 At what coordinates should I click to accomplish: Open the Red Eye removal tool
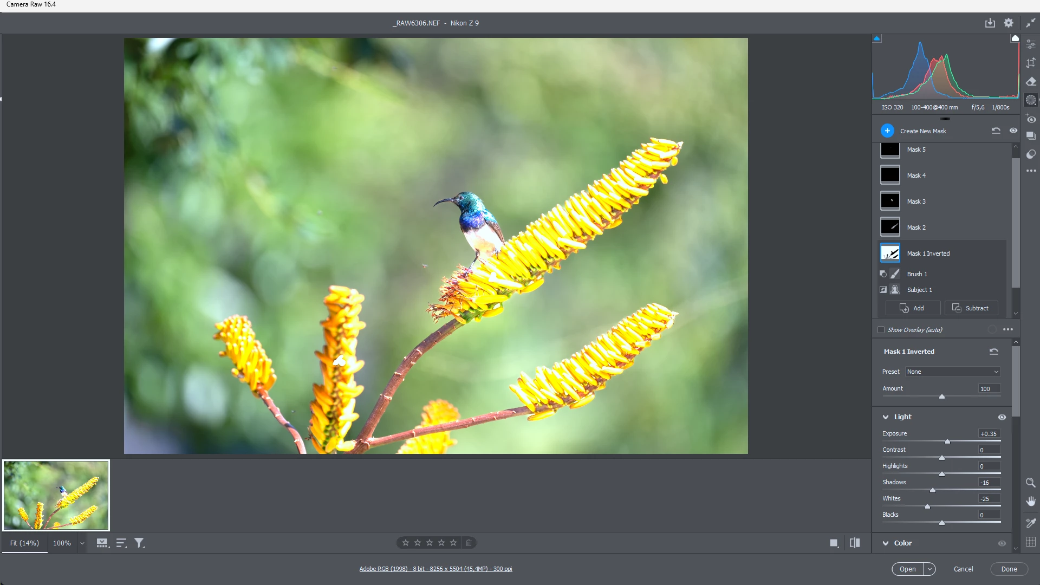click(x=1031, y=119)
